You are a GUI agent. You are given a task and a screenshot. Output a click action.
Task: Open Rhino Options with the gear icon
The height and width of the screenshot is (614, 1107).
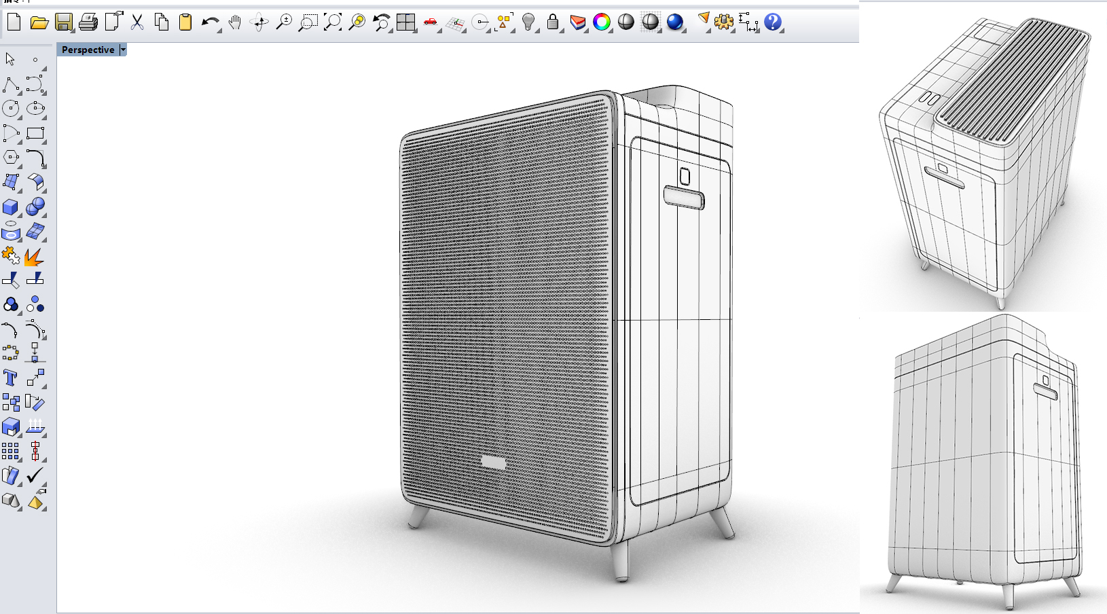[723, 22]
